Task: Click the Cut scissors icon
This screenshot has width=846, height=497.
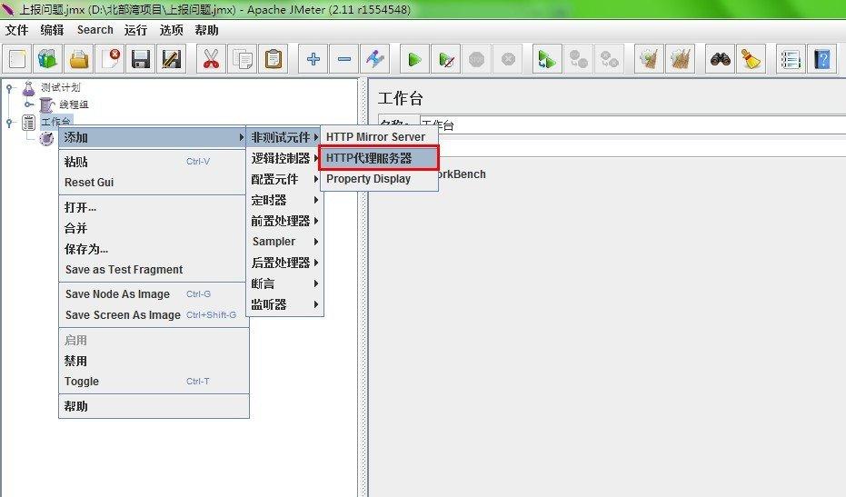Action: coord(211,60)
